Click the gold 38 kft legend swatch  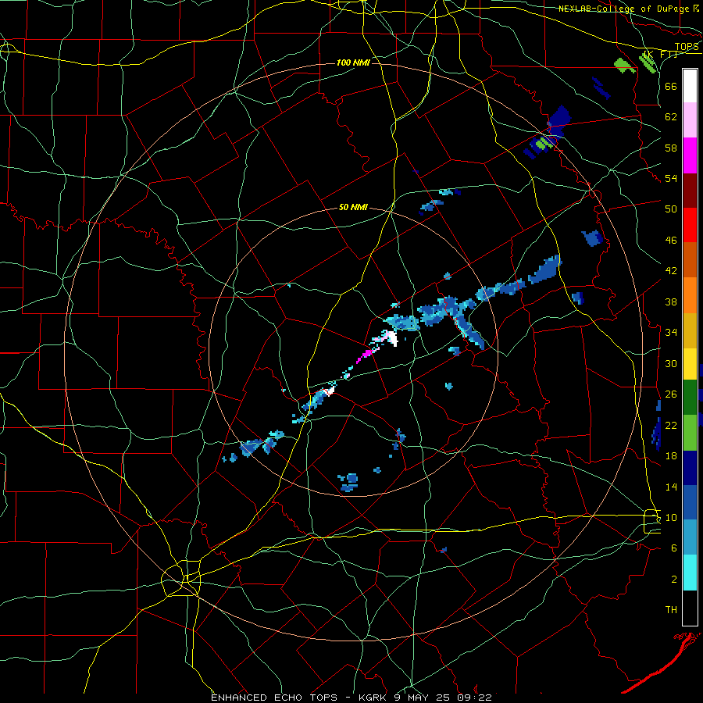[x=690, y=330]
